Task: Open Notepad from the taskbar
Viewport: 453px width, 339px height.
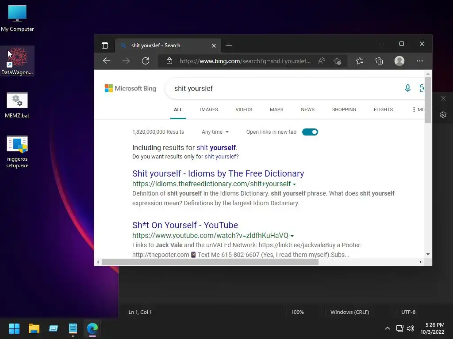Action: [73, 328]
